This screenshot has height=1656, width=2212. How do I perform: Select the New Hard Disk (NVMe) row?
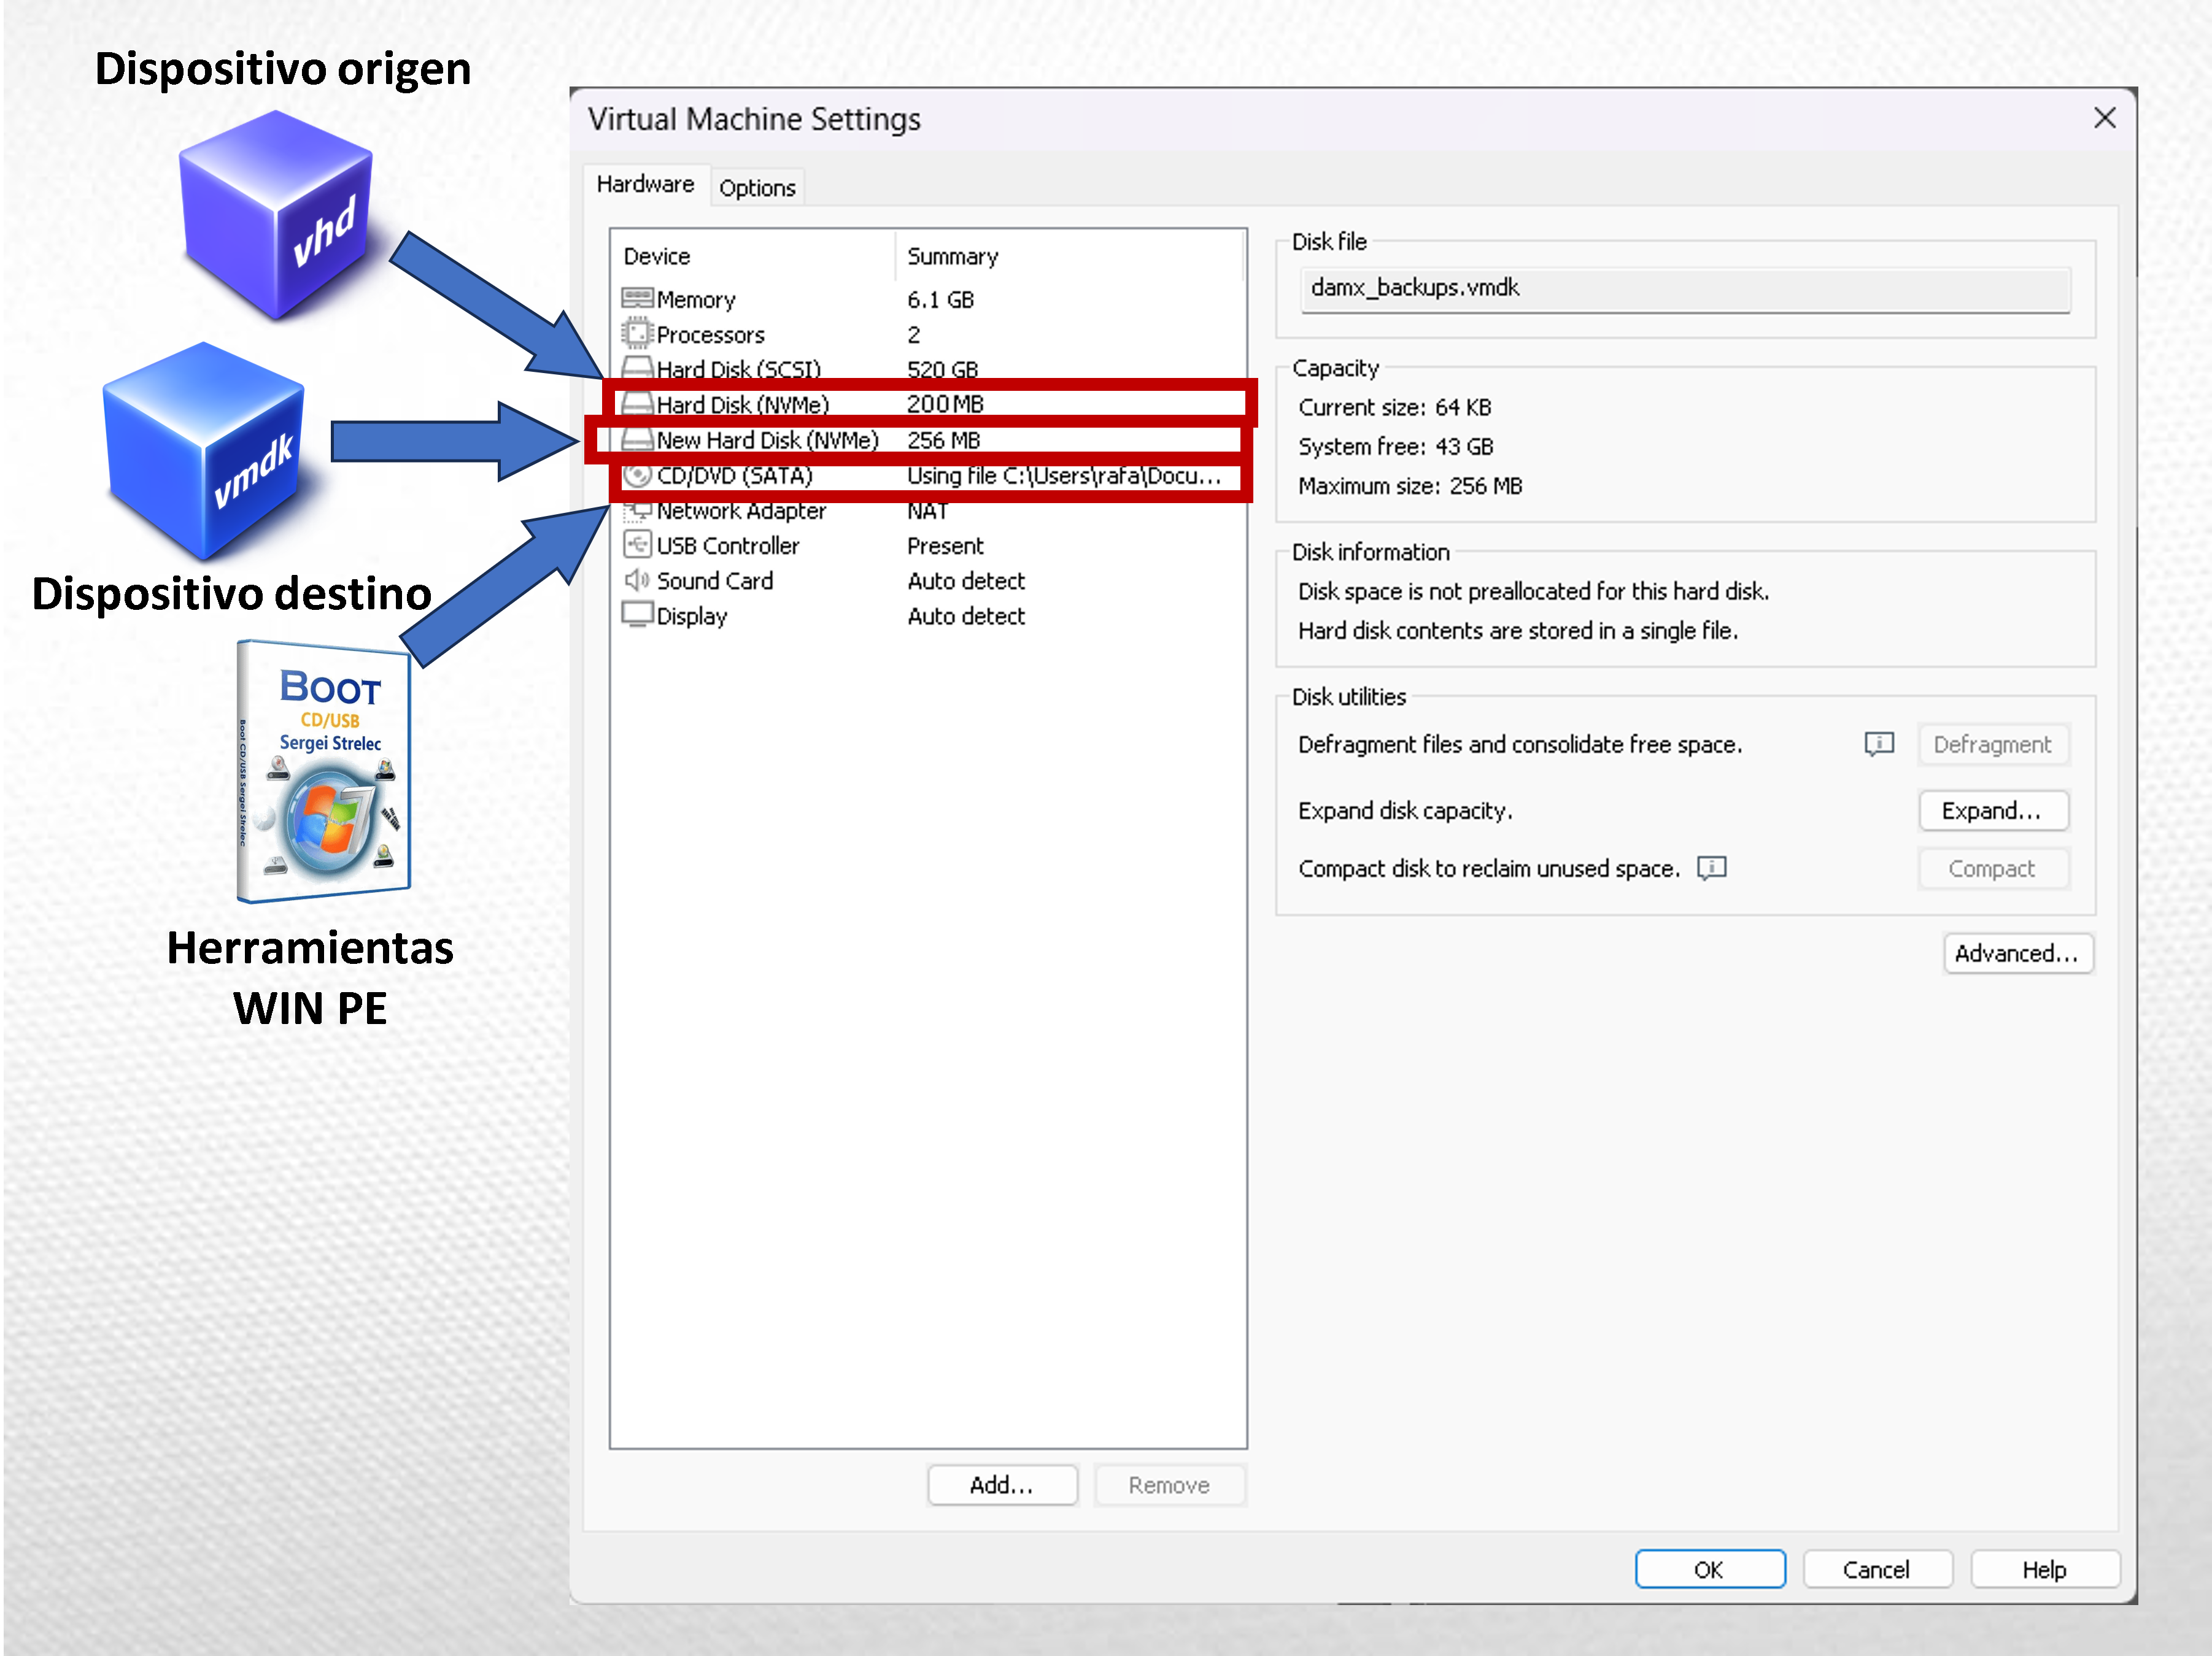768,441
